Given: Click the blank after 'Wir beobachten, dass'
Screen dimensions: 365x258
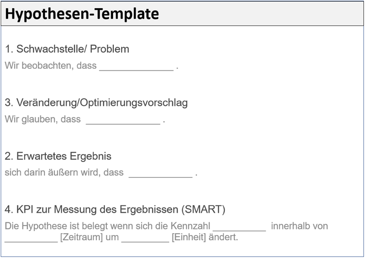Looking at the screenshot, I should click(137, 67).
